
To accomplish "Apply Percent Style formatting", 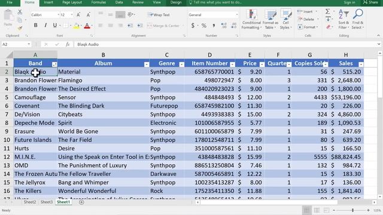I will click(203, 25).
